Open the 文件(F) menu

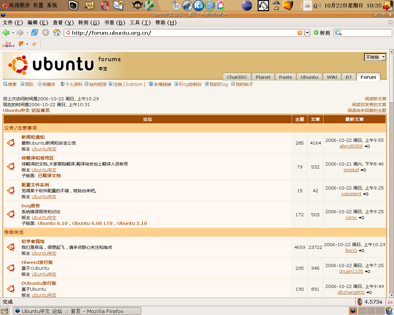[13, 22]
